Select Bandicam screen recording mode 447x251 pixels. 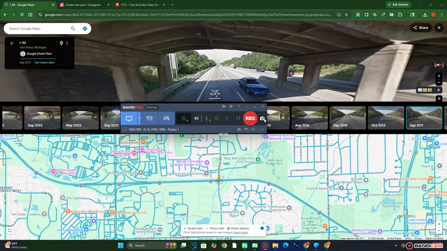(129, 119)
